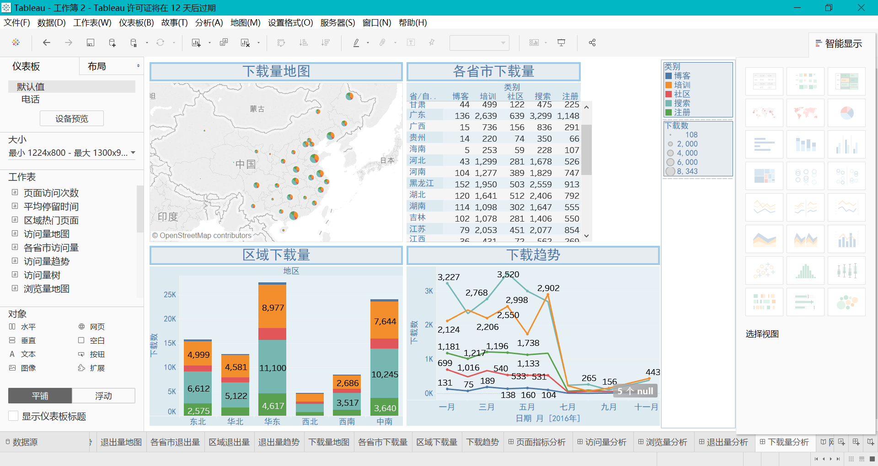The width and height of the screenshot is (878, 466).
Task: Sort descending
Action: pyautogui.click(x=326, y=42)
